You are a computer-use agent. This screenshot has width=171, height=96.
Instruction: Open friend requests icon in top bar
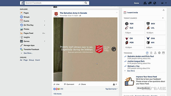point(145,3)
